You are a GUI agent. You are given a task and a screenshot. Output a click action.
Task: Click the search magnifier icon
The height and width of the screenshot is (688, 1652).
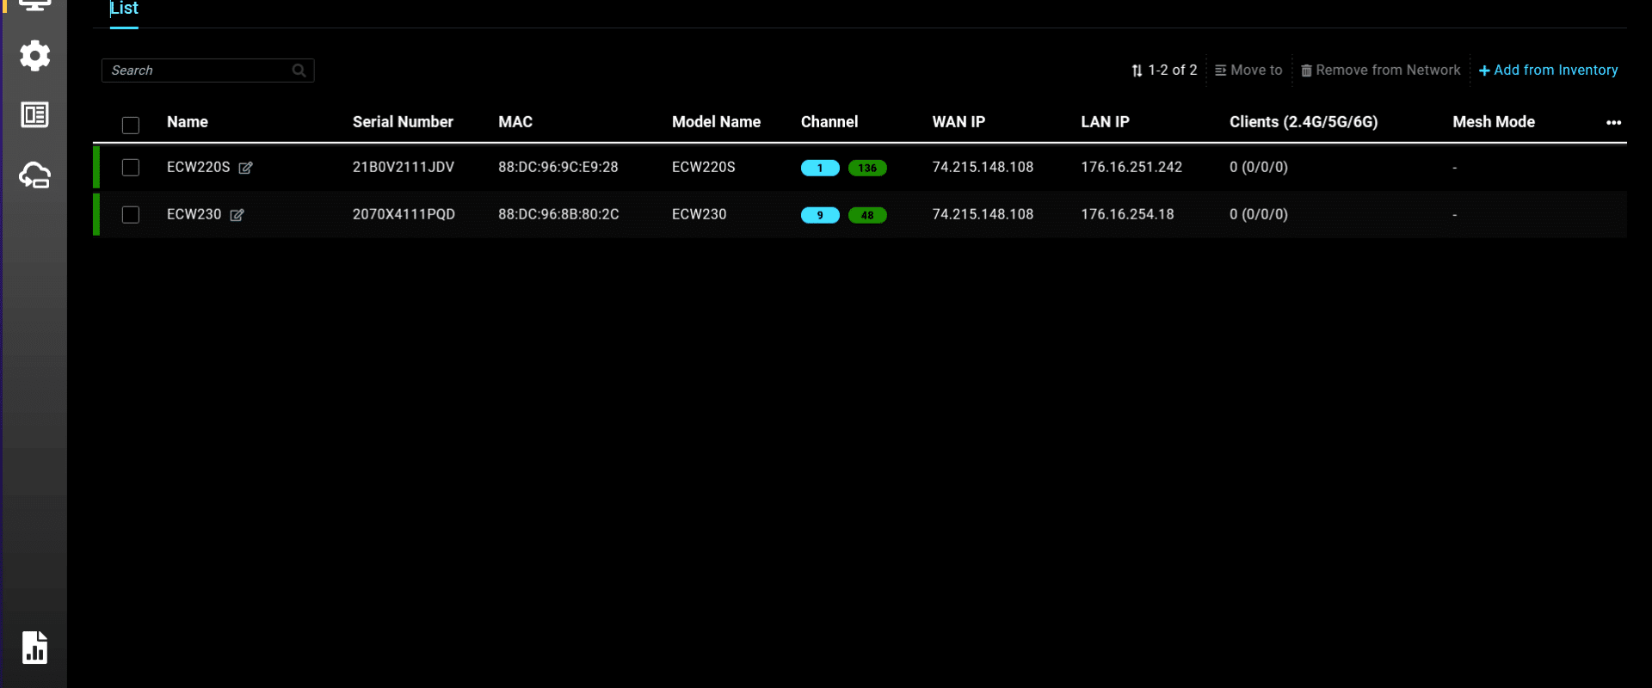tap(299, 71)
